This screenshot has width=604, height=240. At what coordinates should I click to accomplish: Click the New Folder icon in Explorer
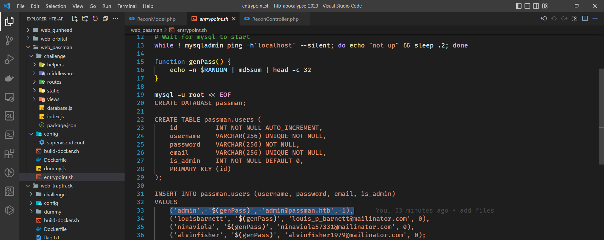click(x=85, y=19)
